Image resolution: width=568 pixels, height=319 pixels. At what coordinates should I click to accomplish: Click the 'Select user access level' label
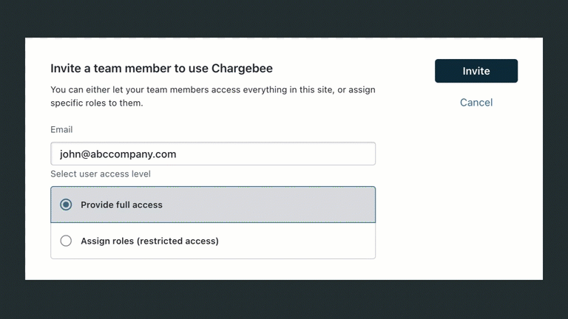click(101, 174)
